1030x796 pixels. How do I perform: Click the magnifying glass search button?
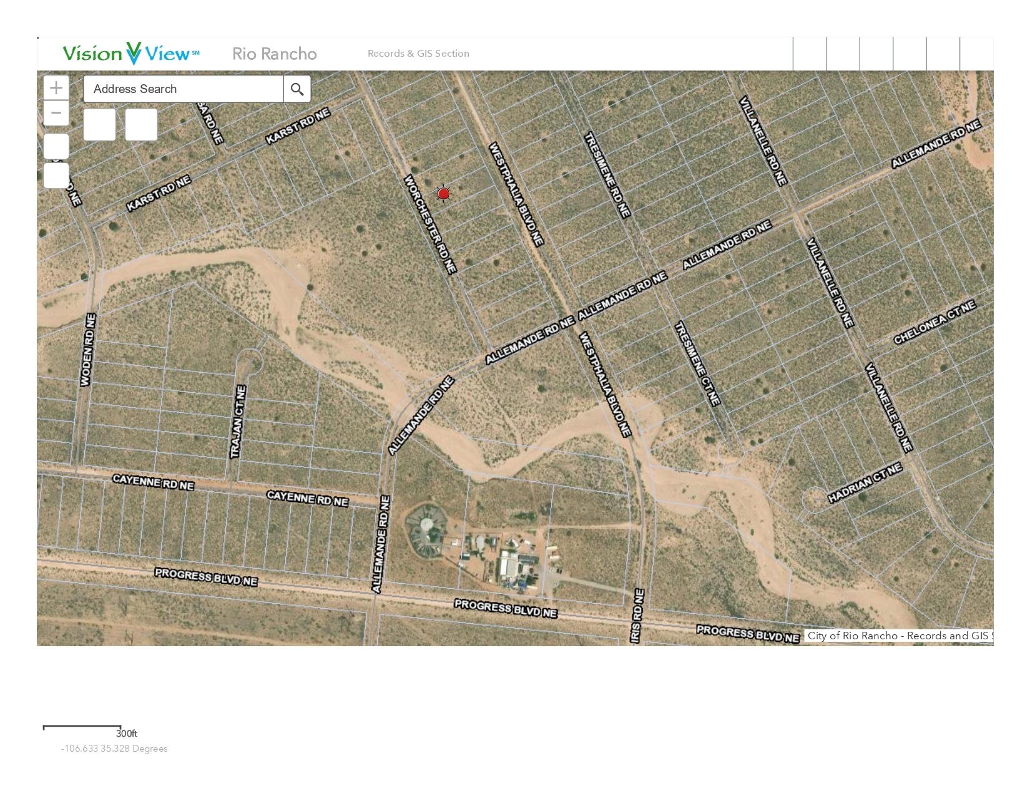[x=297, y=89]
